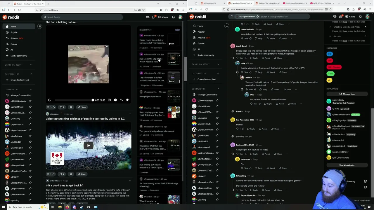Screen dimensions: 374x210
Task: Select 'Reddit - The heart' tab in left browser
Action: (28, 4)
